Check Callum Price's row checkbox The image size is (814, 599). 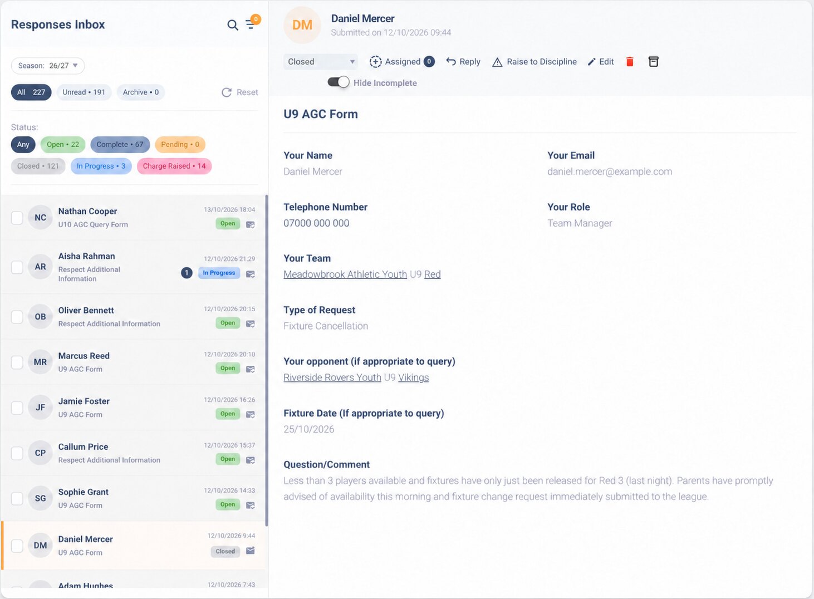click(17, 453)
